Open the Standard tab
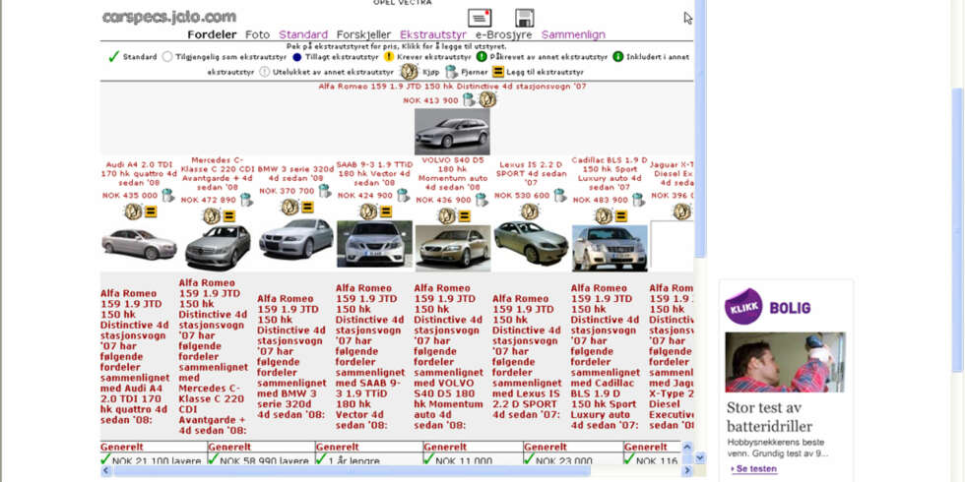Image resolution: width=965 pixels, height=482 pixels. click(303, 34)
